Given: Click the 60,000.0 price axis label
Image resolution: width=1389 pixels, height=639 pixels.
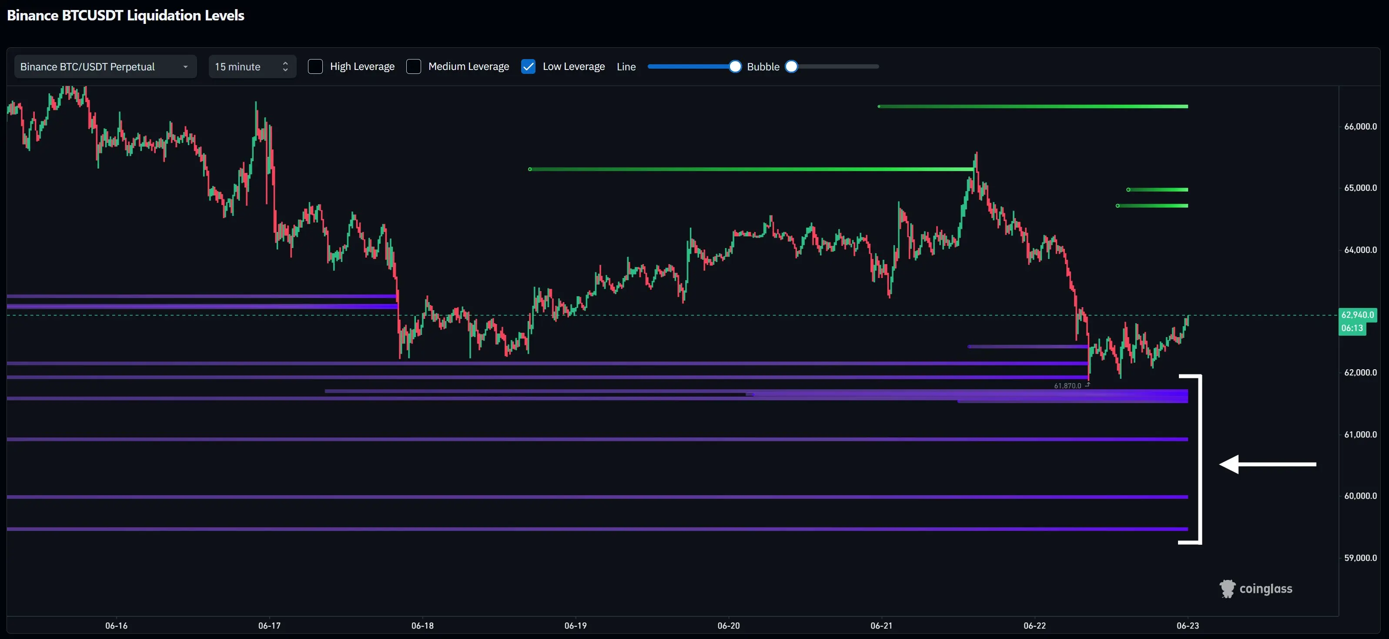Looking at the screenshot, I should [1360, 496].
